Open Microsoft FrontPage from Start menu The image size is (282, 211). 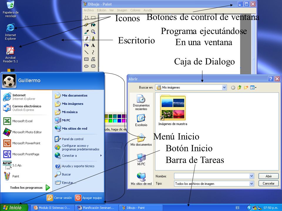(x=21, y=154)
